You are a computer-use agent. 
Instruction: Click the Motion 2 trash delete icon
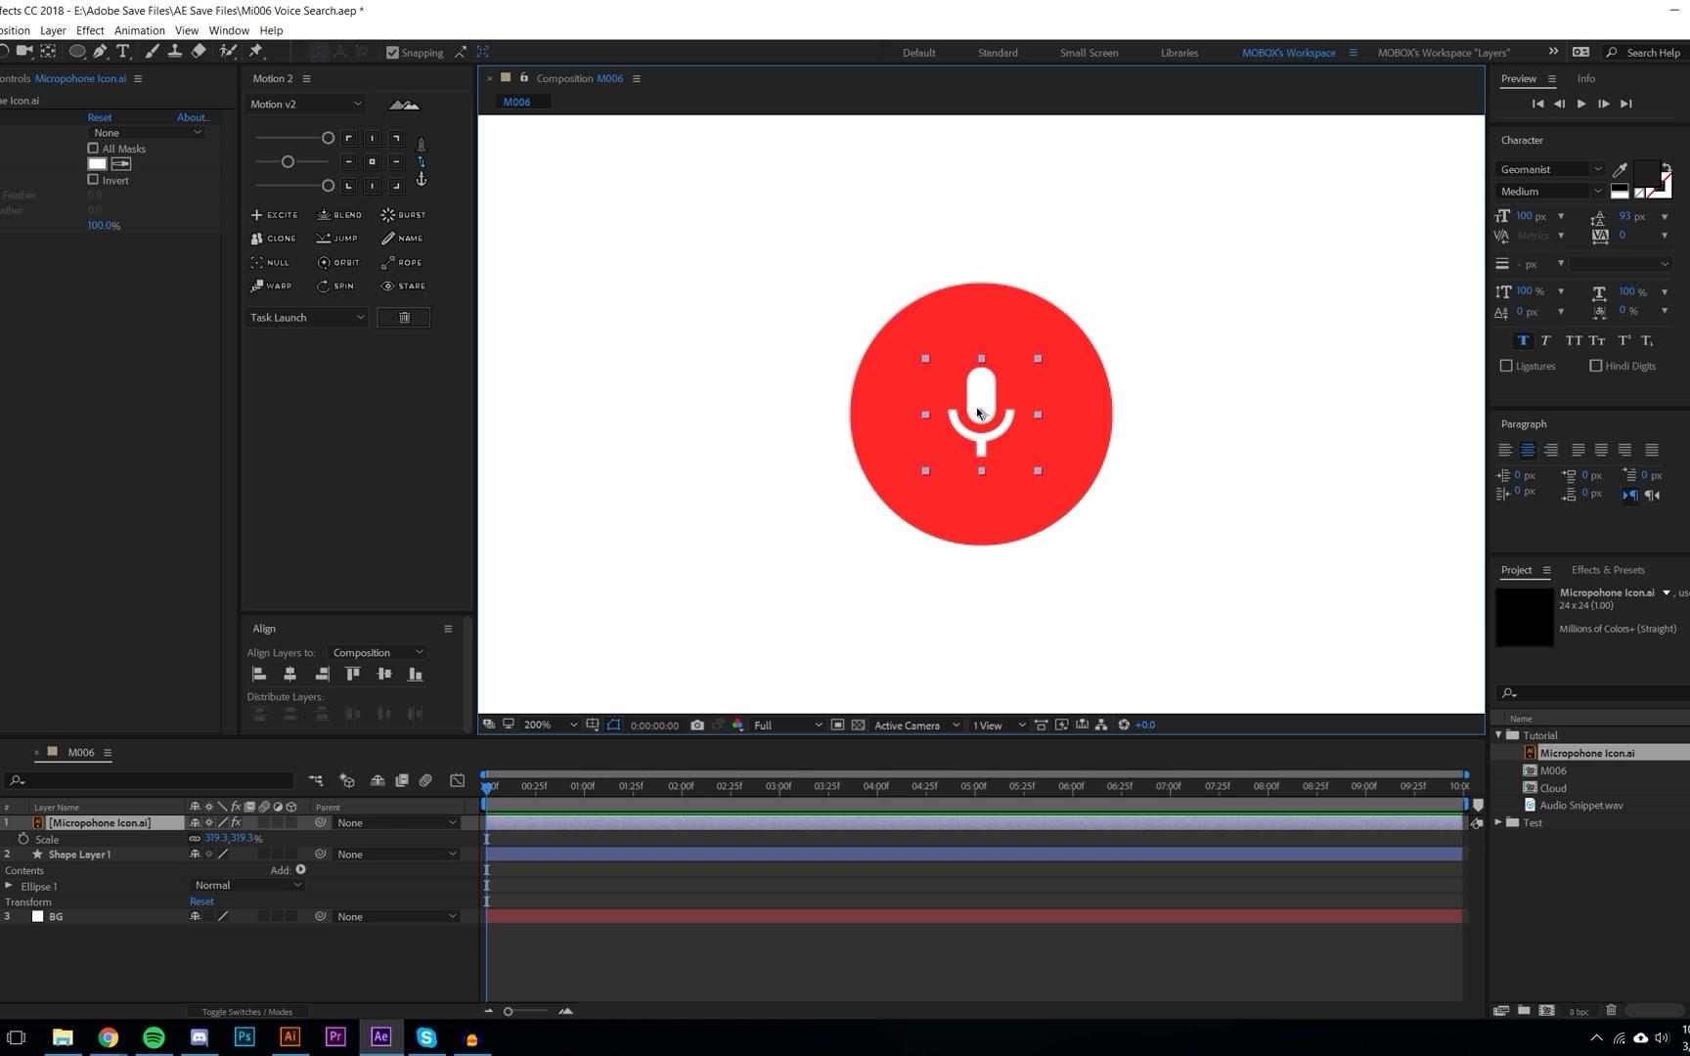click(404, 318)
